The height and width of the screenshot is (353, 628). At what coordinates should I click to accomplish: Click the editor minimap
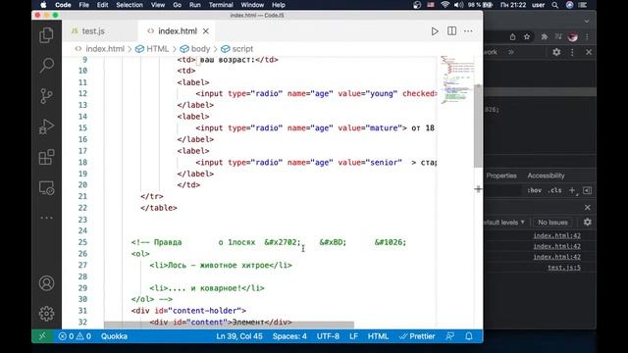click(x=457, y=80)
